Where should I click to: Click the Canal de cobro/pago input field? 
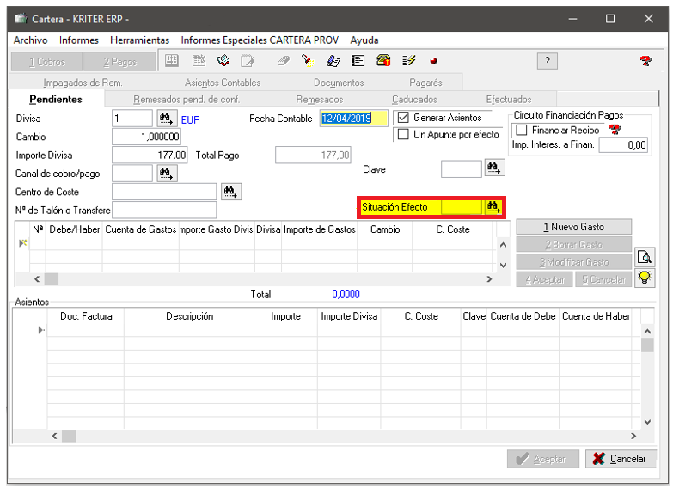tap(132, 174)
